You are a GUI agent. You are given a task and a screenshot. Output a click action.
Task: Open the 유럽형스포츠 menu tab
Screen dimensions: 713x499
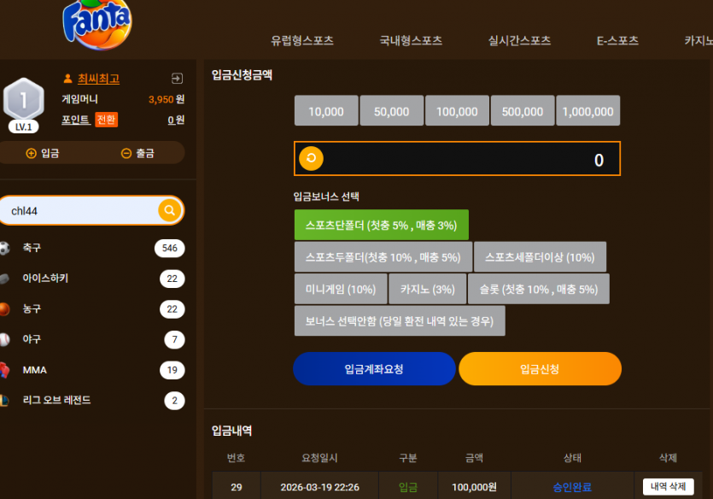pyautogui.click(x=302, y=40)
